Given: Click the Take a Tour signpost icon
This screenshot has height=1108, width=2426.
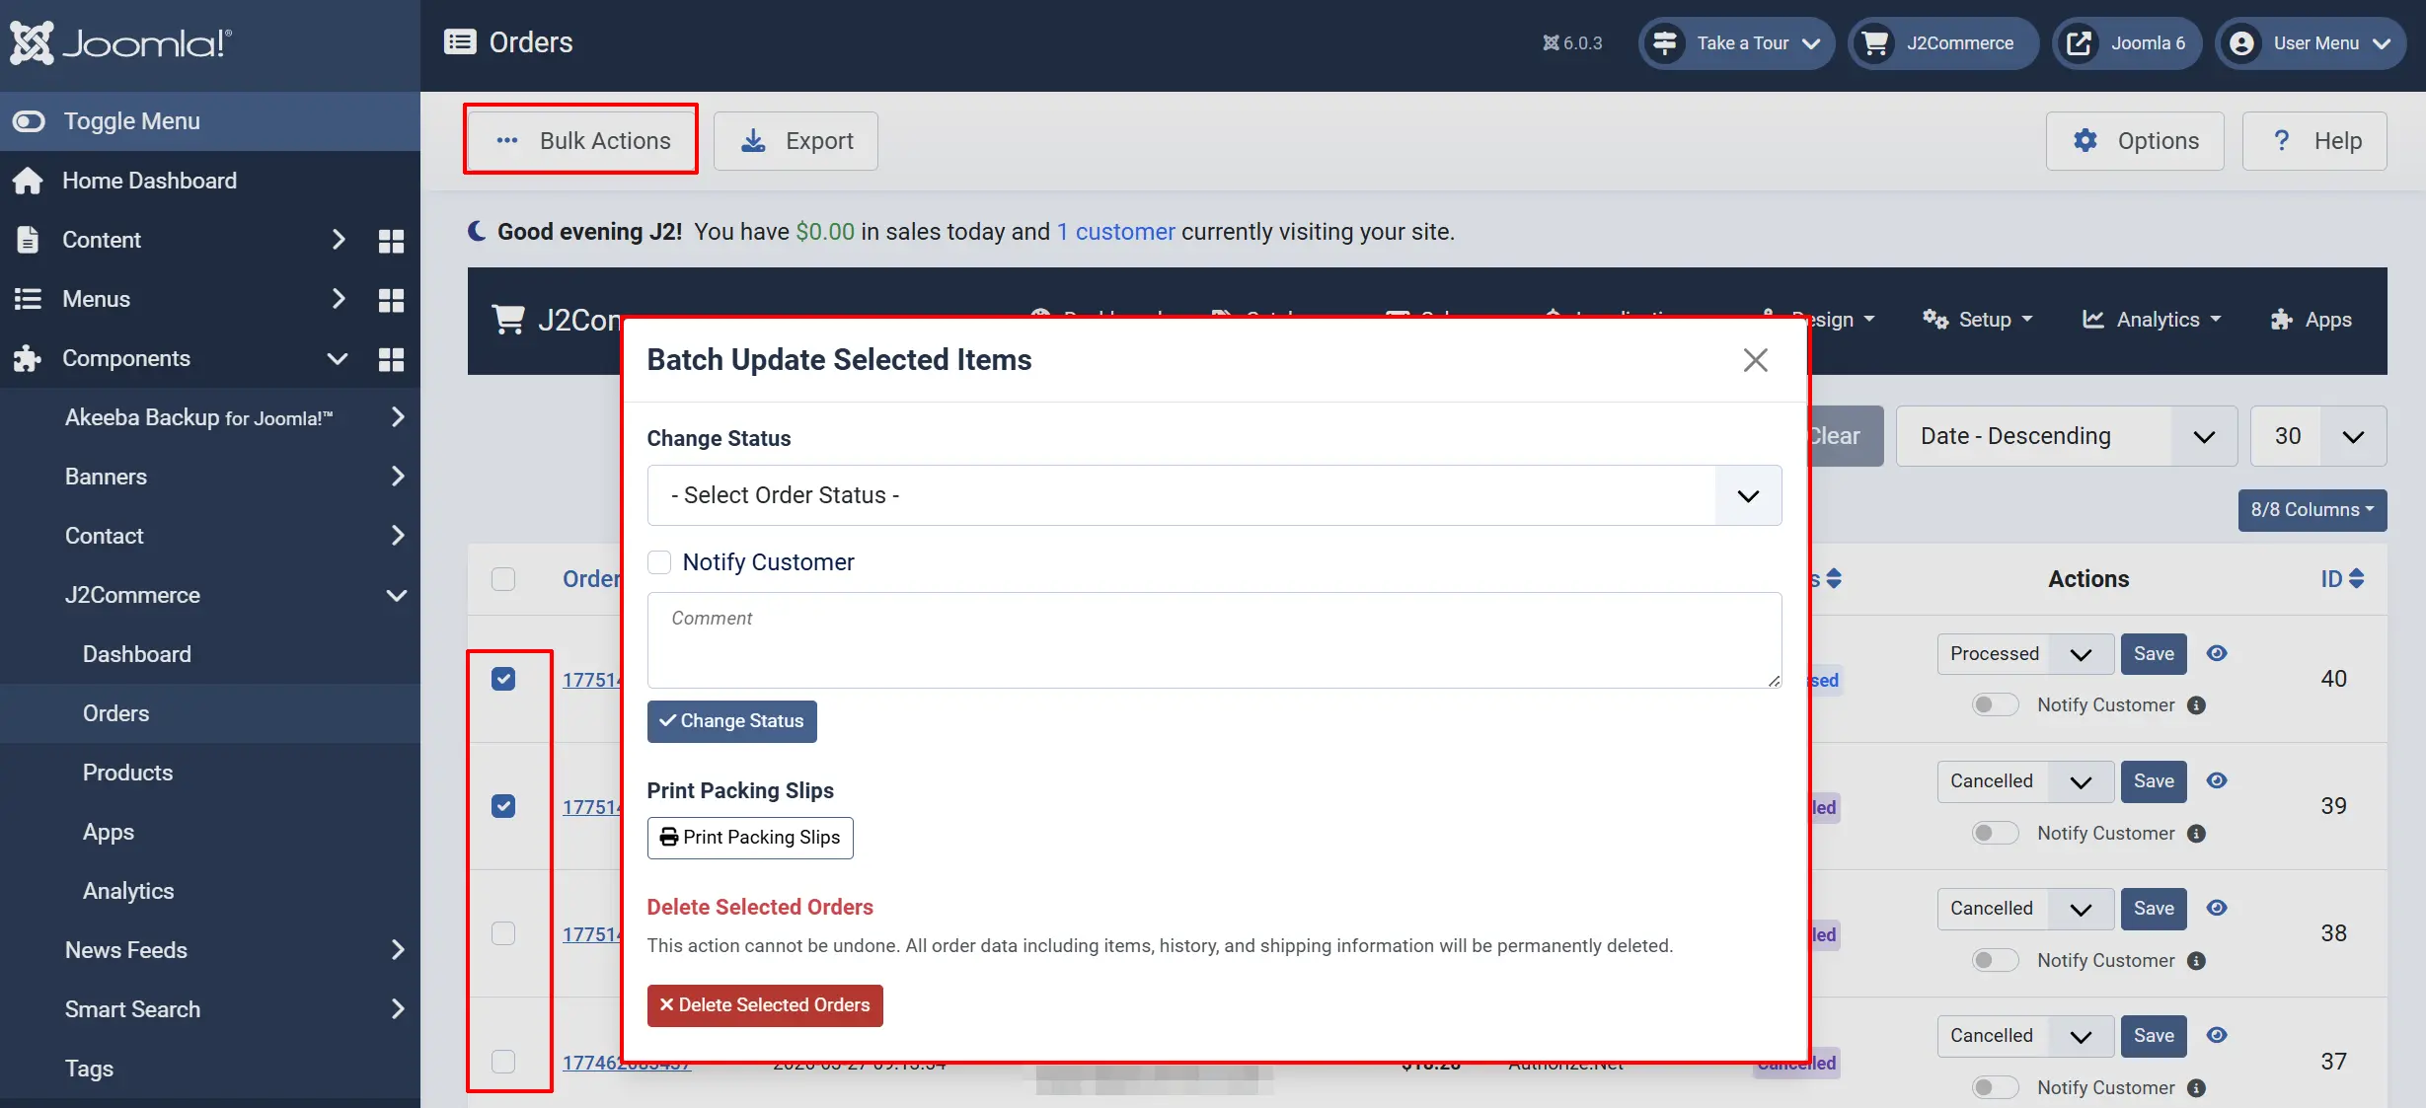Looking at the screenshot, I should point(1665,43).
